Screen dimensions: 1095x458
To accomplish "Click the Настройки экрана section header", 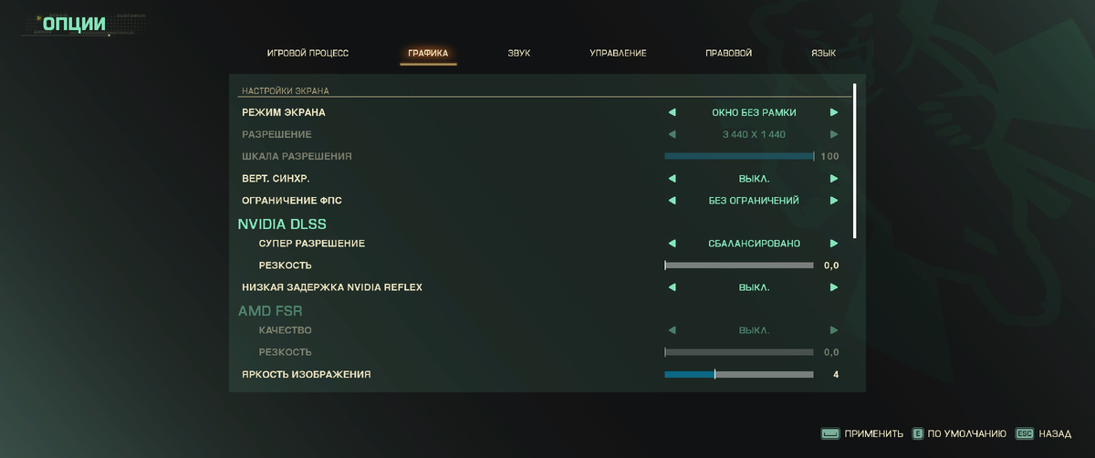I will coord(285,91).
